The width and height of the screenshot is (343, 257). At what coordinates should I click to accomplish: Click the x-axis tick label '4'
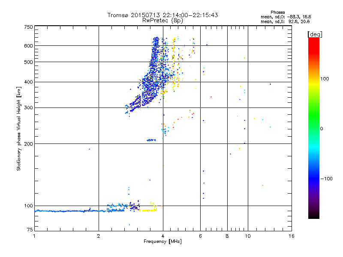point(163,236)
